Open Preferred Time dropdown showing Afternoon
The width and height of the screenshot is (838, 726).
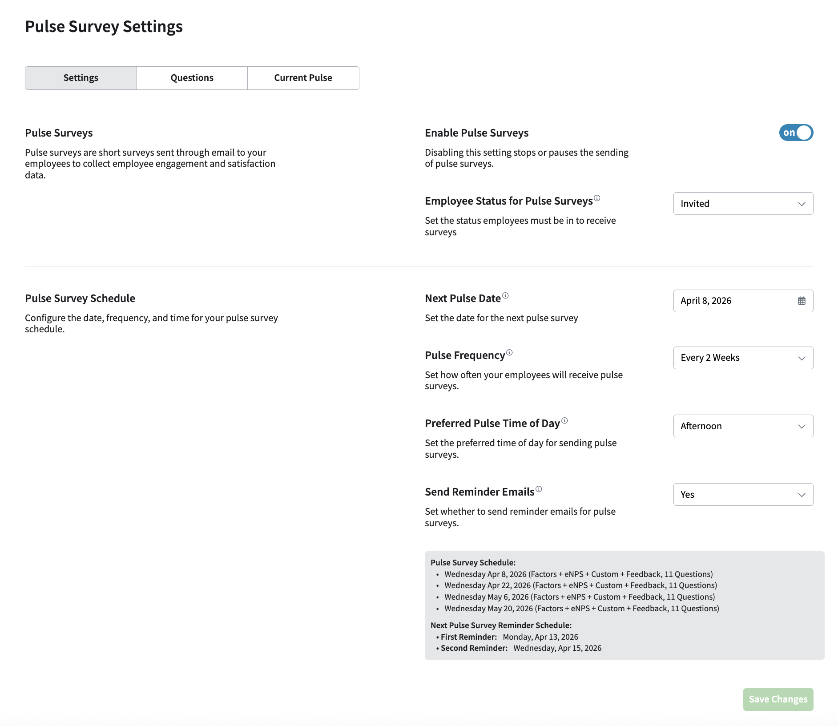(743, 426)
